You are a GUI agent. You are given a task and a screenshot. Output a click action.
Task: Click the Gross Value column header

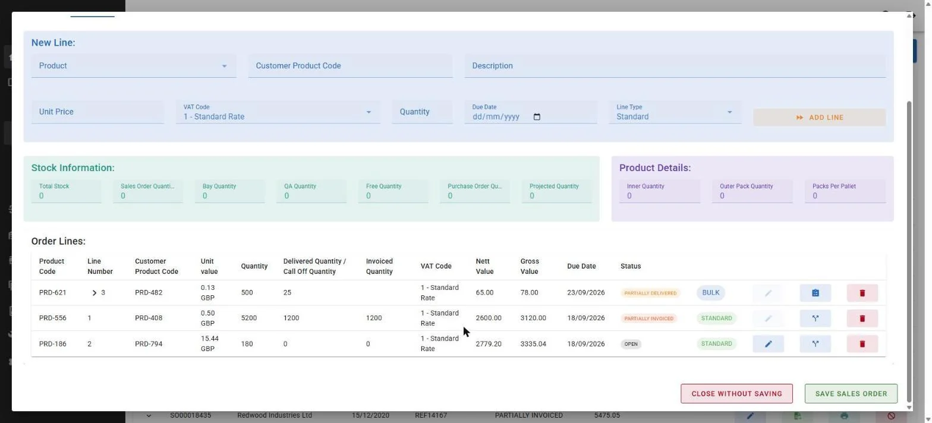point(530,267)
